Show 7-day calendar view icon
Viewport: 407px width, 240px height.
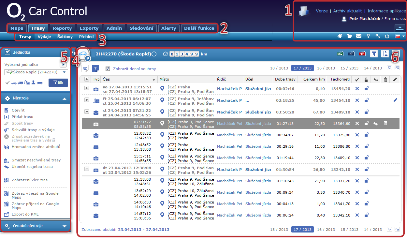click(x=95, y=69)
